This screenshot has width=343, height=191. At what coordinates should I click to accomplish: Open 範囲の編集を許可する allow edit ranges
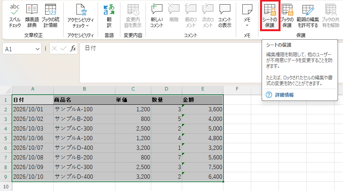point(308,16)
